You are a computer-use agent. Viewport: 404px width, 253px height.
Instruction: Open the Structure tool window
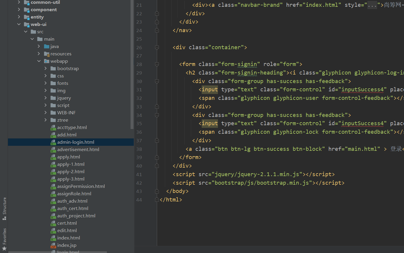[4, 209]
